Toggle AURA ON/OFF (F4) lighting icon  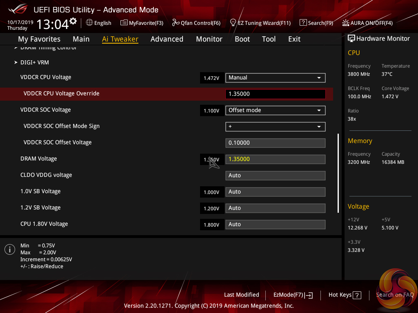tap(346, 23)
